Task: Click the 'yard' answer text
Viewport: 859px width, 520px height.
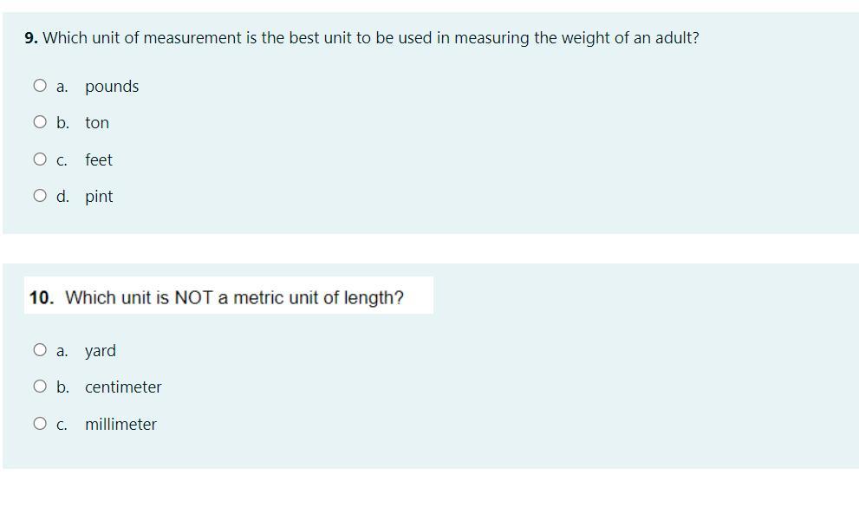Action: (101, 351)
